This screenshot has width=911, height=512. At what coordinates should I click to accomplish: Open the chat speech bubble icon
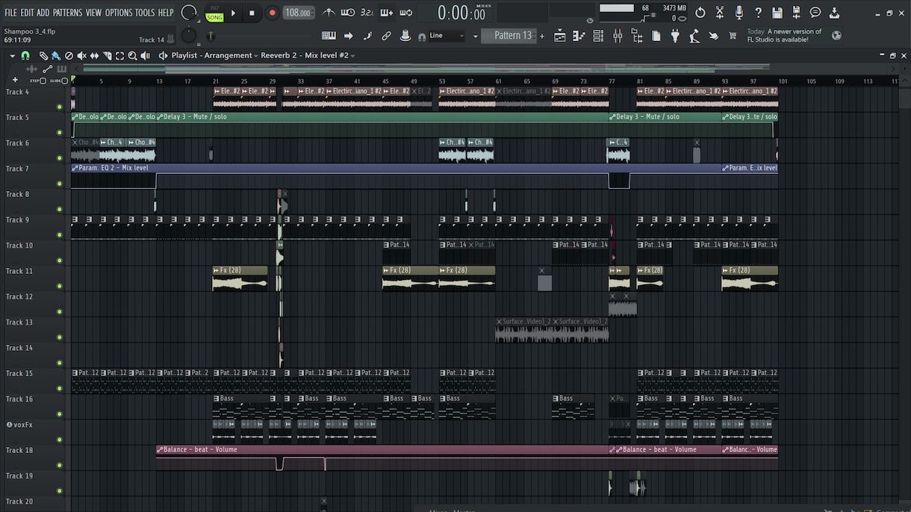(815, 13)
